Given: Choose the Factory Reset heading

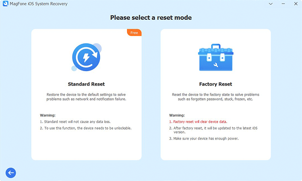Looking at the screenshot, I should coord(215,84).
